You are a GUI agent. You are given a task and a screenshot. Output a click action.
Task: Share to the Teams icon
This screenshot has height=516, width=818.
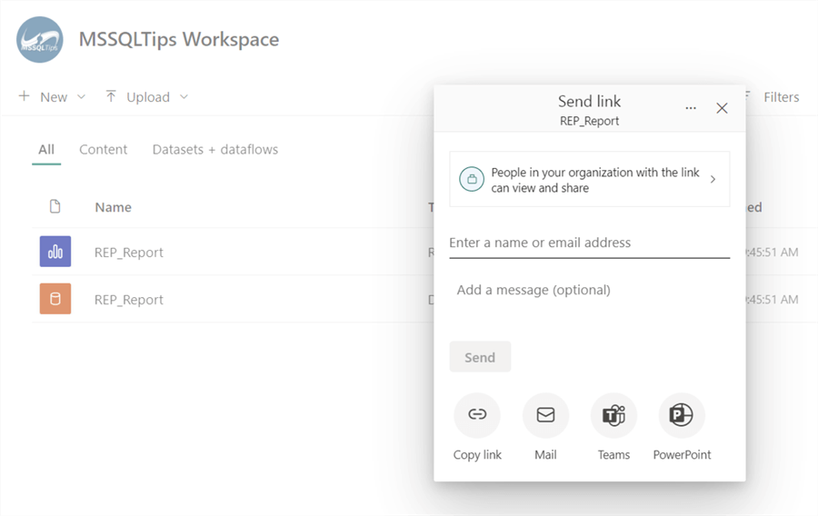(x=614, y=415)
